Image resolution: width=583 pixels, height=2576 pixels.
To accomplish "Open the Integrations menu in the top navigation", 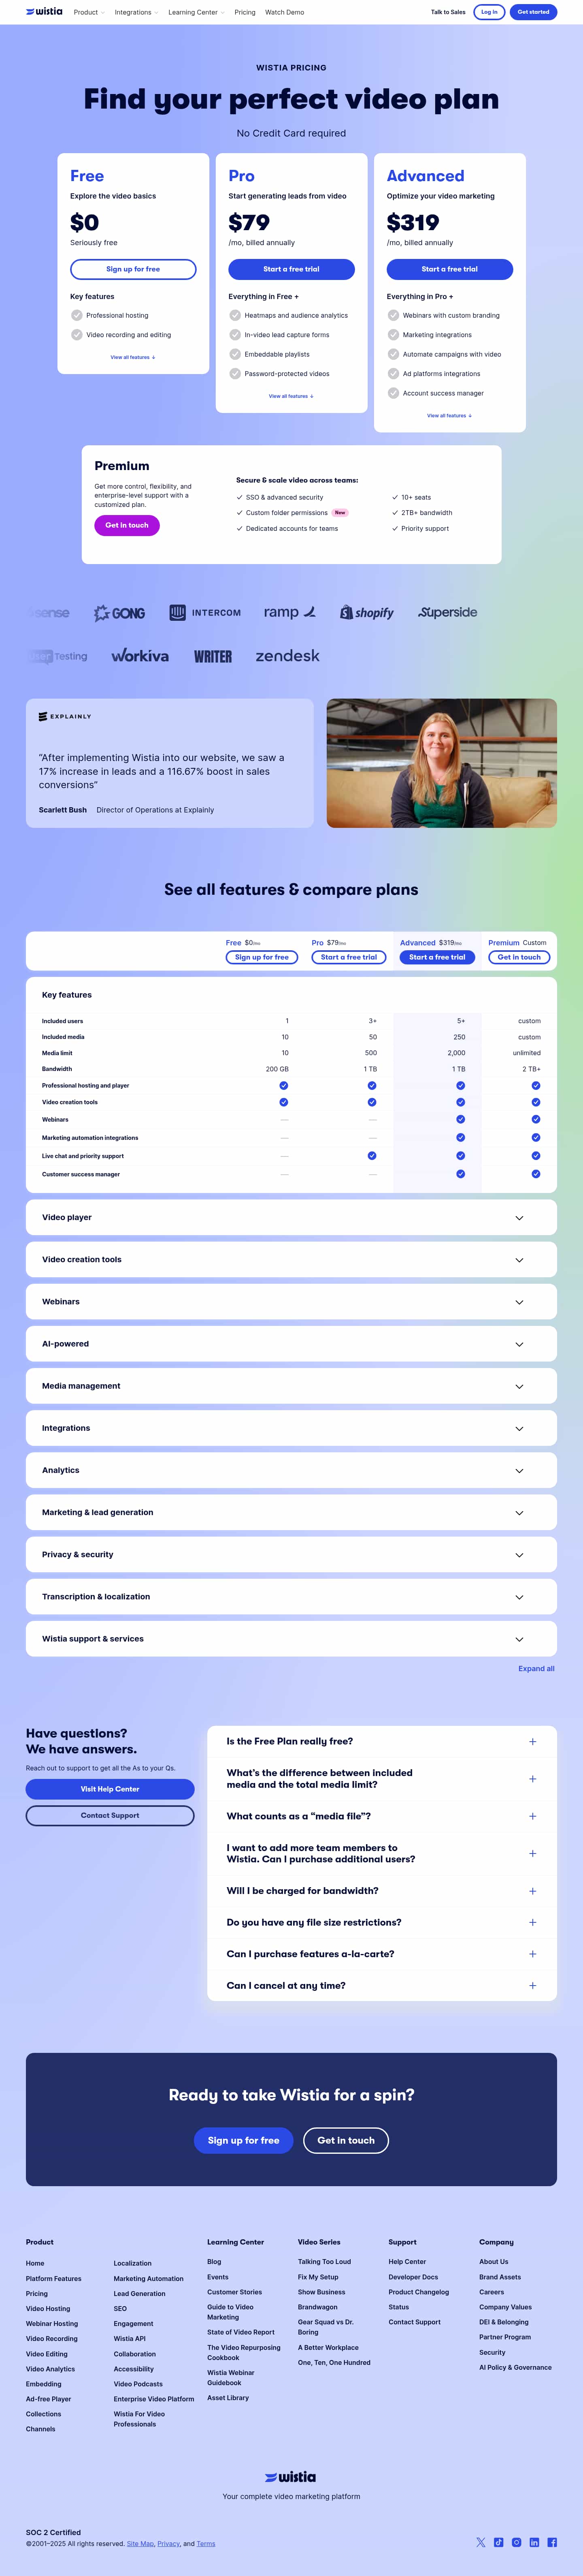I will [x=135, y=12].
